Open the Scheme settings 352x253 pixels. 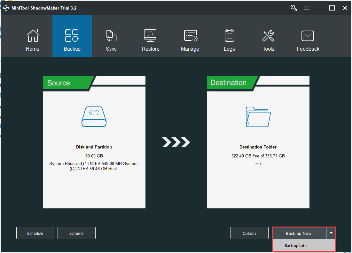76,233
